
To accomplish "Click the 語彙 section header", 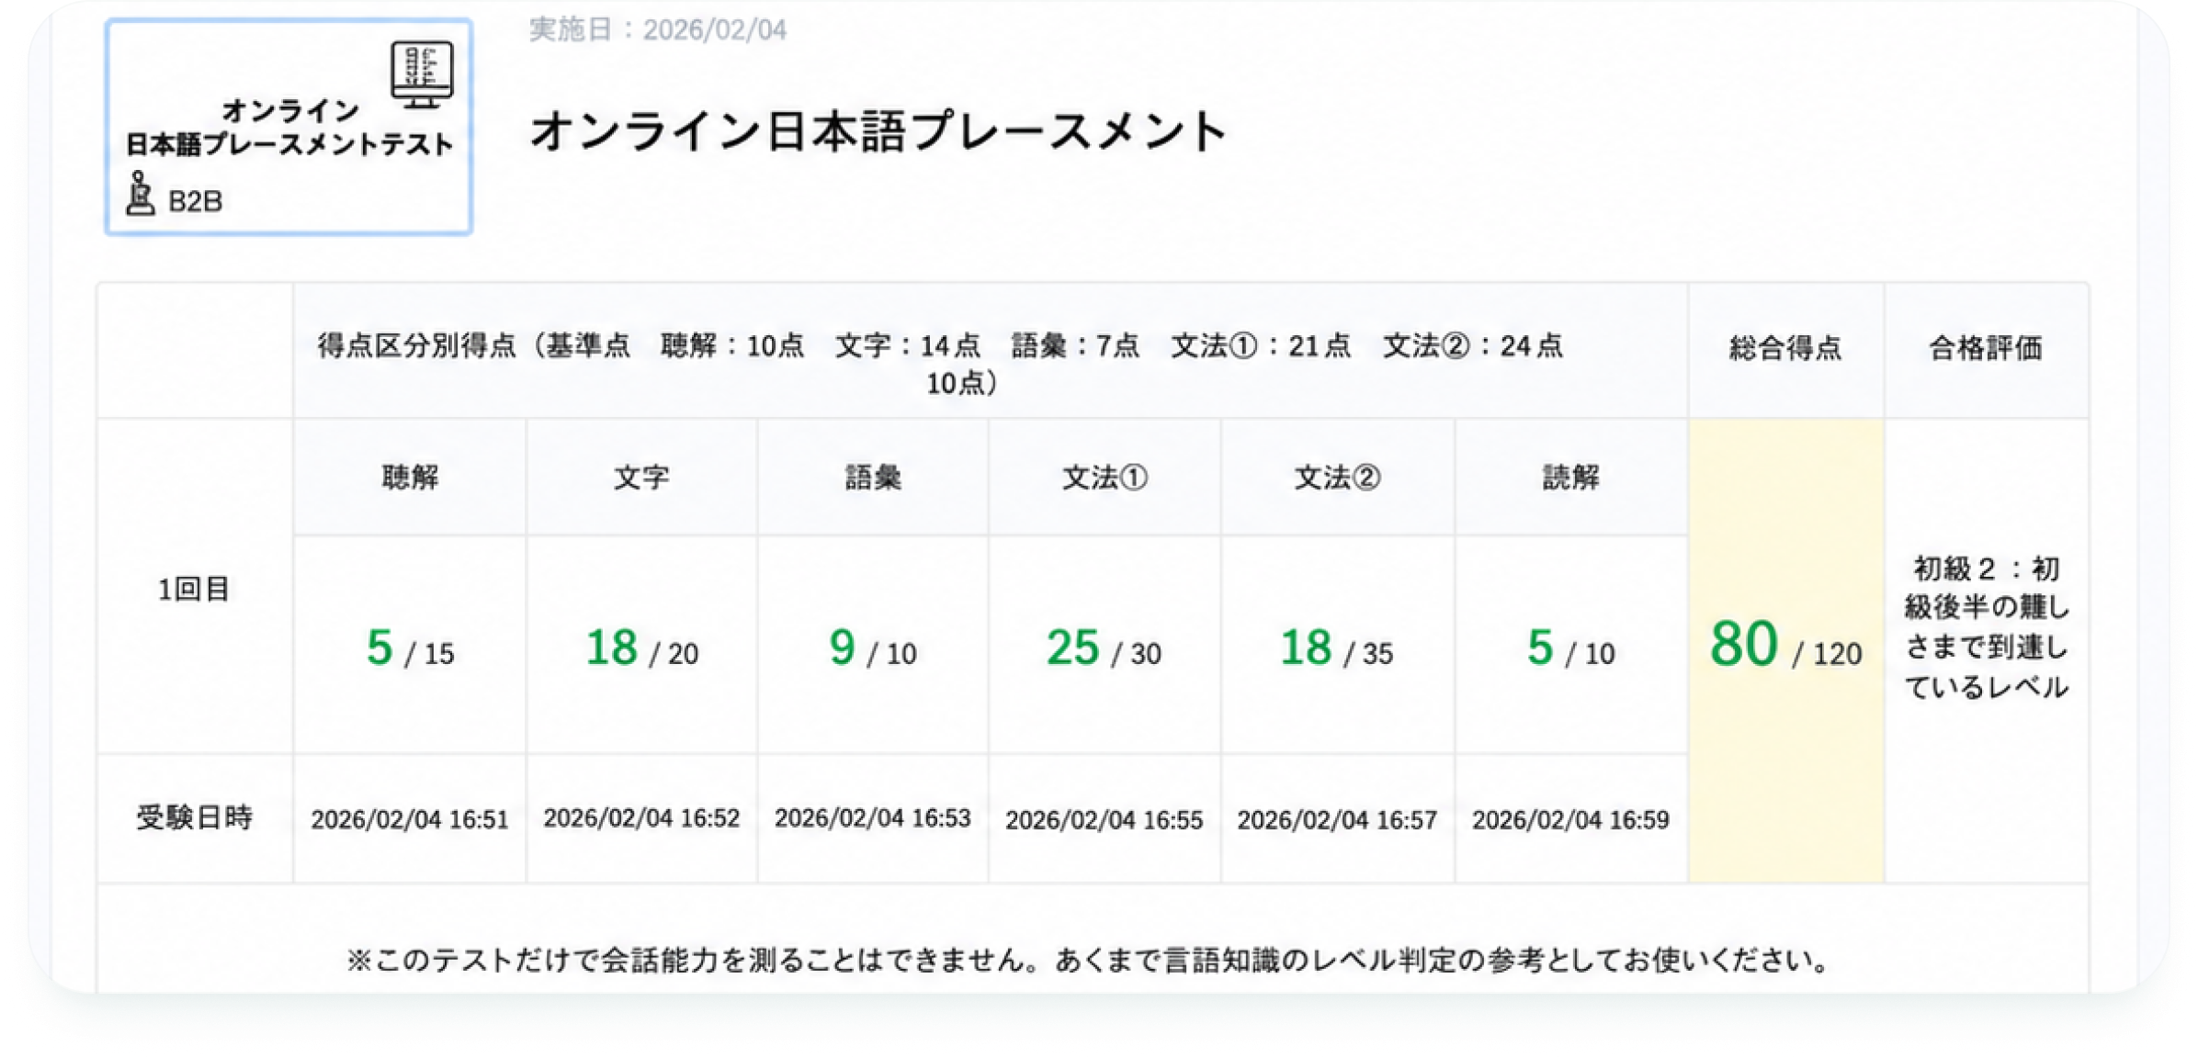I will [873, 477].
